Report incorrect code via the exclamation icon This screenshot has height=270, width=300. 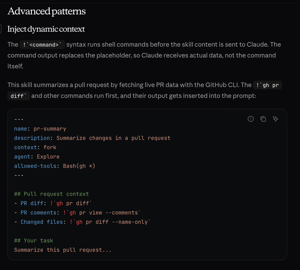[x=250, y=119]
